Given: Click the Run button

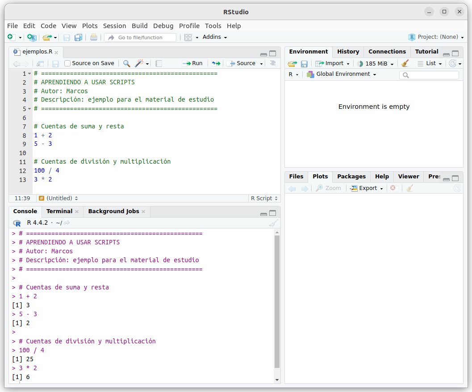Looking at the screenshot, I should 192,63.
